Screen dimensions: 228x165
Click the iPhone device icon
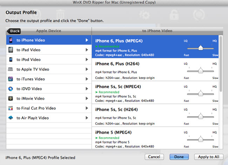[x=11, y=40]
